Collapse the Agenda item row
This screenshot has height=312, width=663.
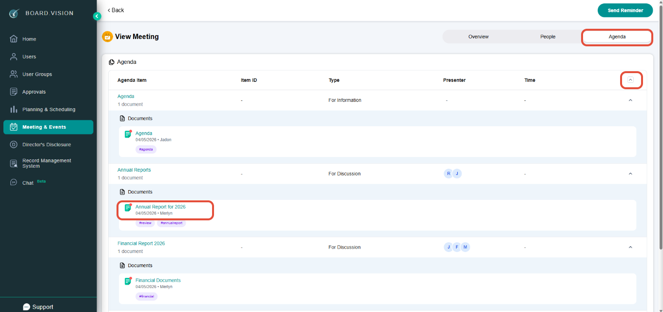pyautogui.click(x=630, y=100)
